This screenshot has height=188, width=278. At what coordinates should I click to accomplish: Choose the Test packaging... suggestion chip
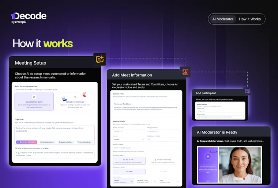(x=84, y=142)
